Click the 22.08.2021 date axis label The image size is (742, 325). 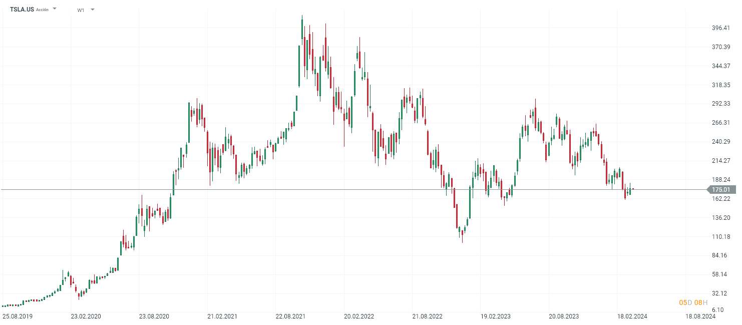point(290,316)
